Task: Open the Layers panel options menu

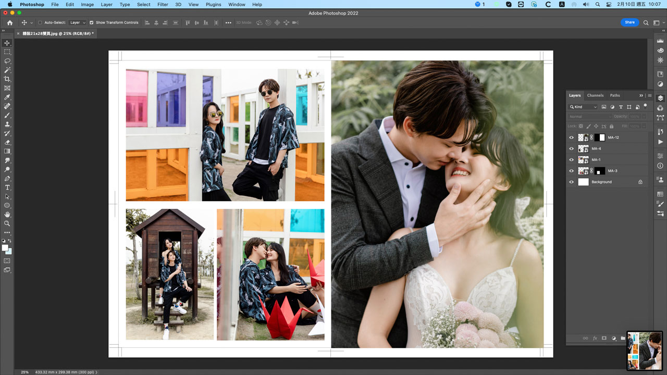Action: point(649,96)
